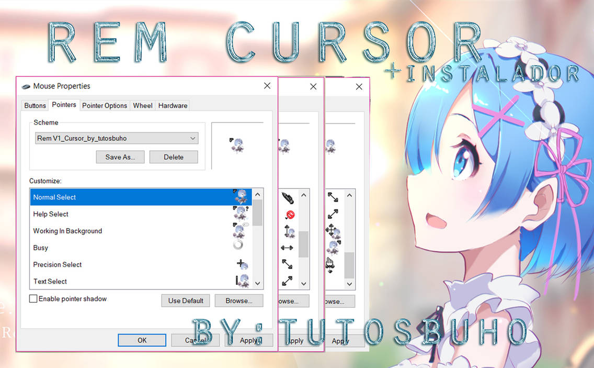
Task: Select the Help Select cursor row
Action: tap(141, 214)
